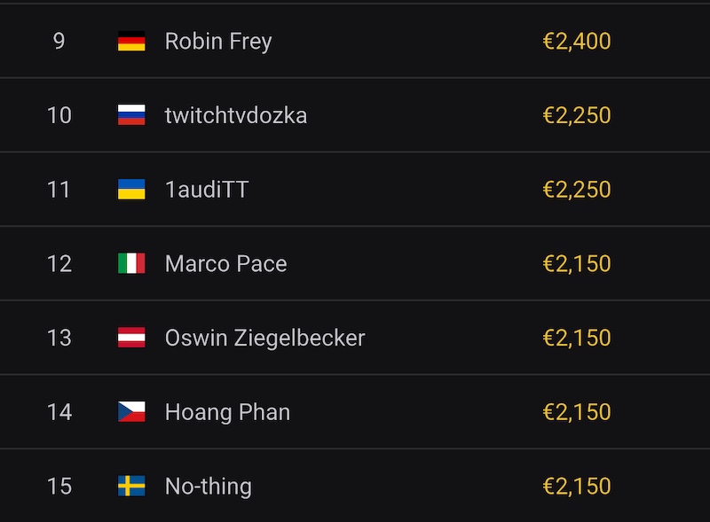Click rank number 15 in the list
The image size is (710, 522).
[59, 486]
